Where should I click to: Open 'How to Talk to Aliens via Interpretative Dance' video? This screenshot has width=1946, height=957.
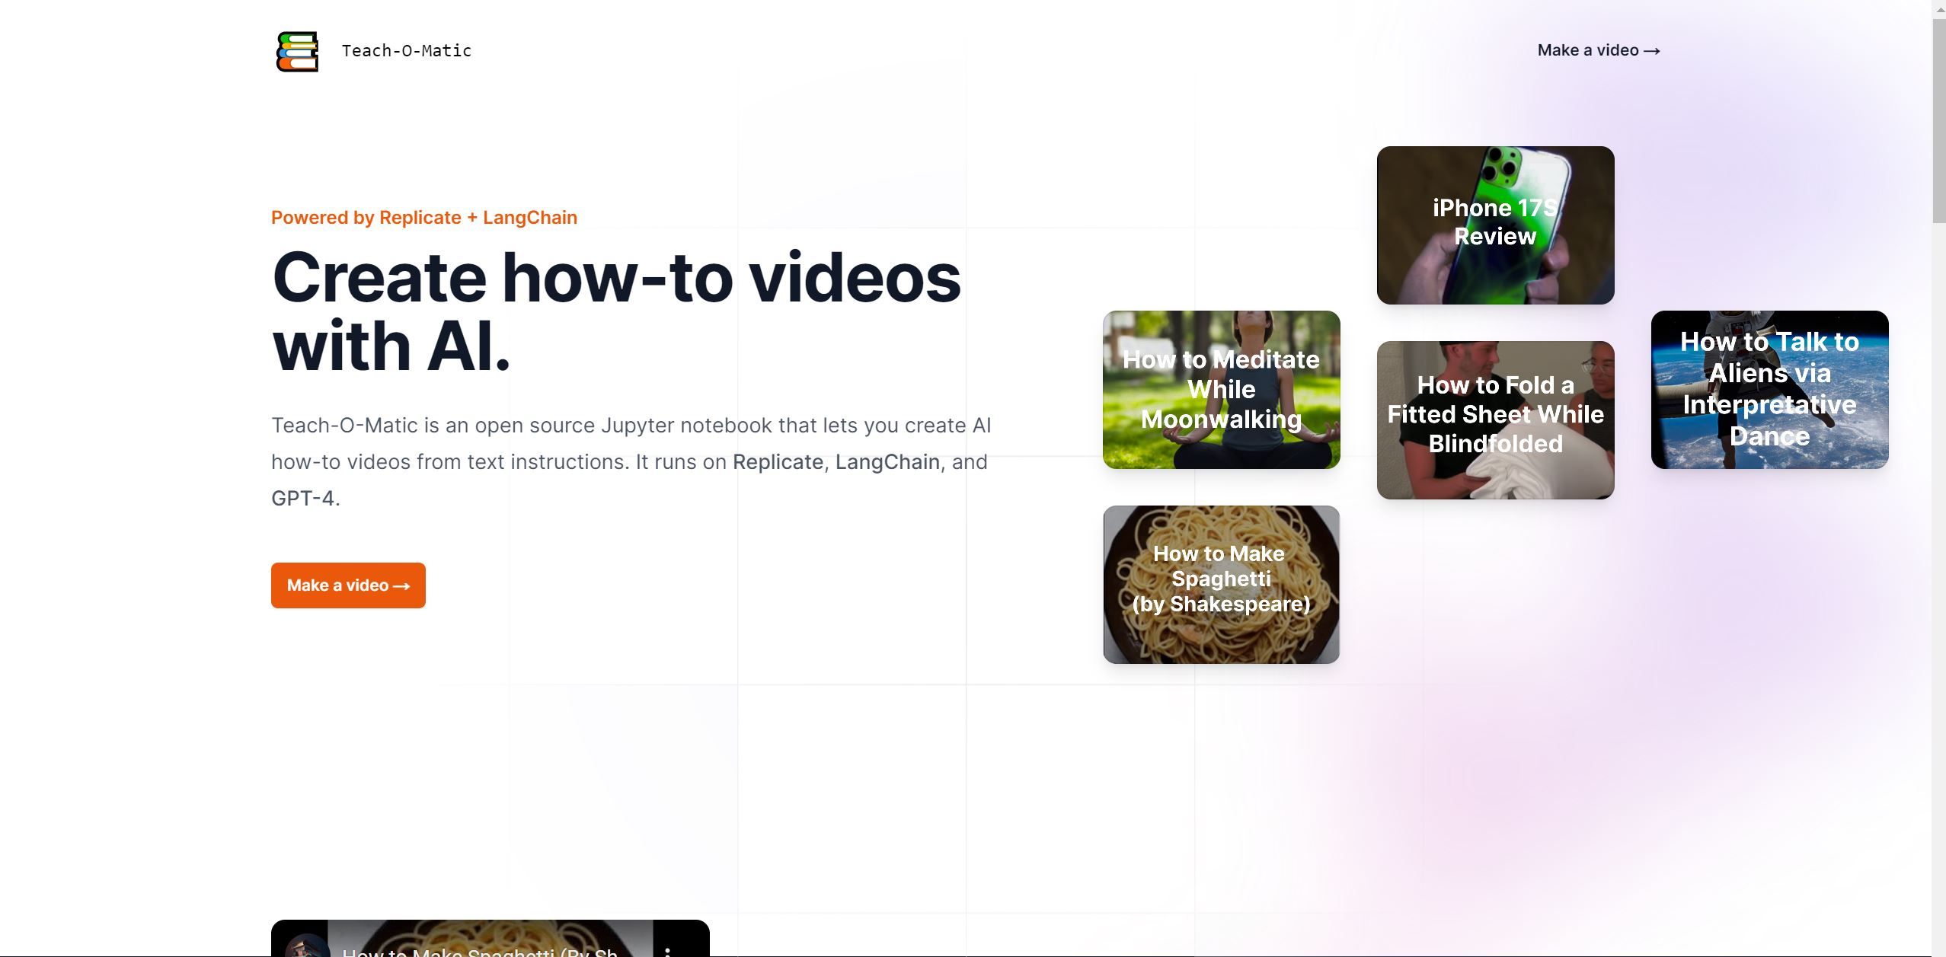1769,388
